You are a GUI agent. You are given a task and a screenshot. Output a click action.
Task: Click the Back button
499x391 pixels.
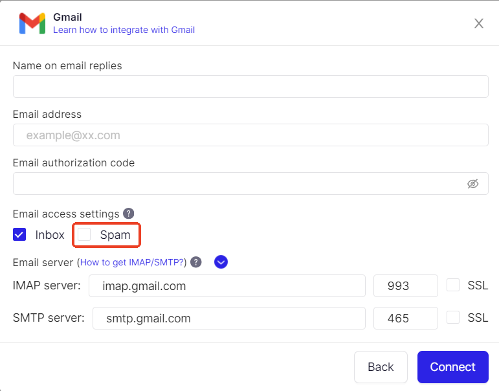[x=381, y=367]
